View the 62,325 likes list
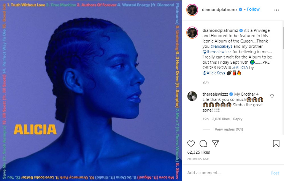Screen dimensions: 284x181 tap(198, 152)
